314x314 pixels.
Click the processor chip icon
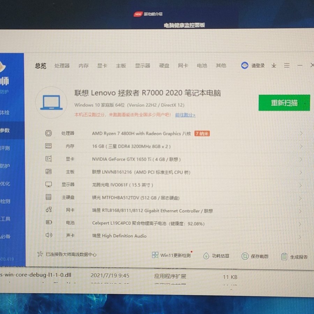tap(48, 133)
